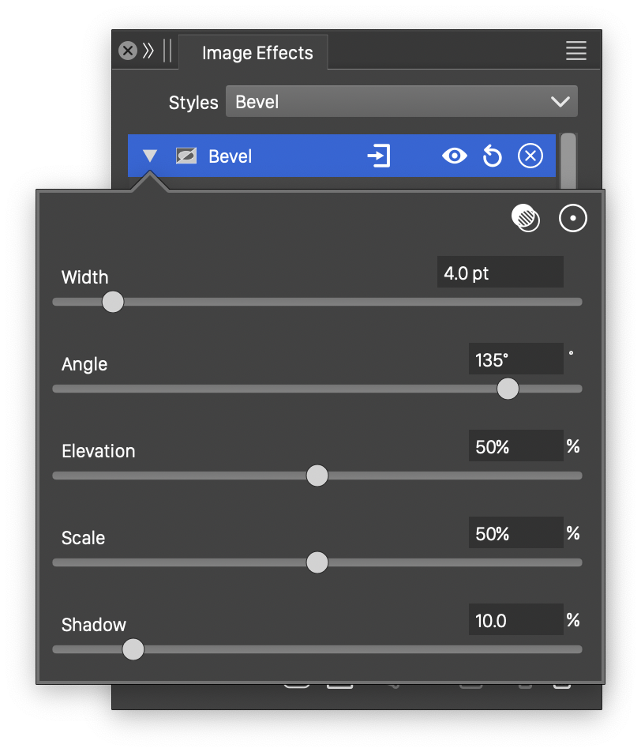Screen dimensions: 641x752
Task: Click the Bevel effect type icon
Action: pos(186,156)
